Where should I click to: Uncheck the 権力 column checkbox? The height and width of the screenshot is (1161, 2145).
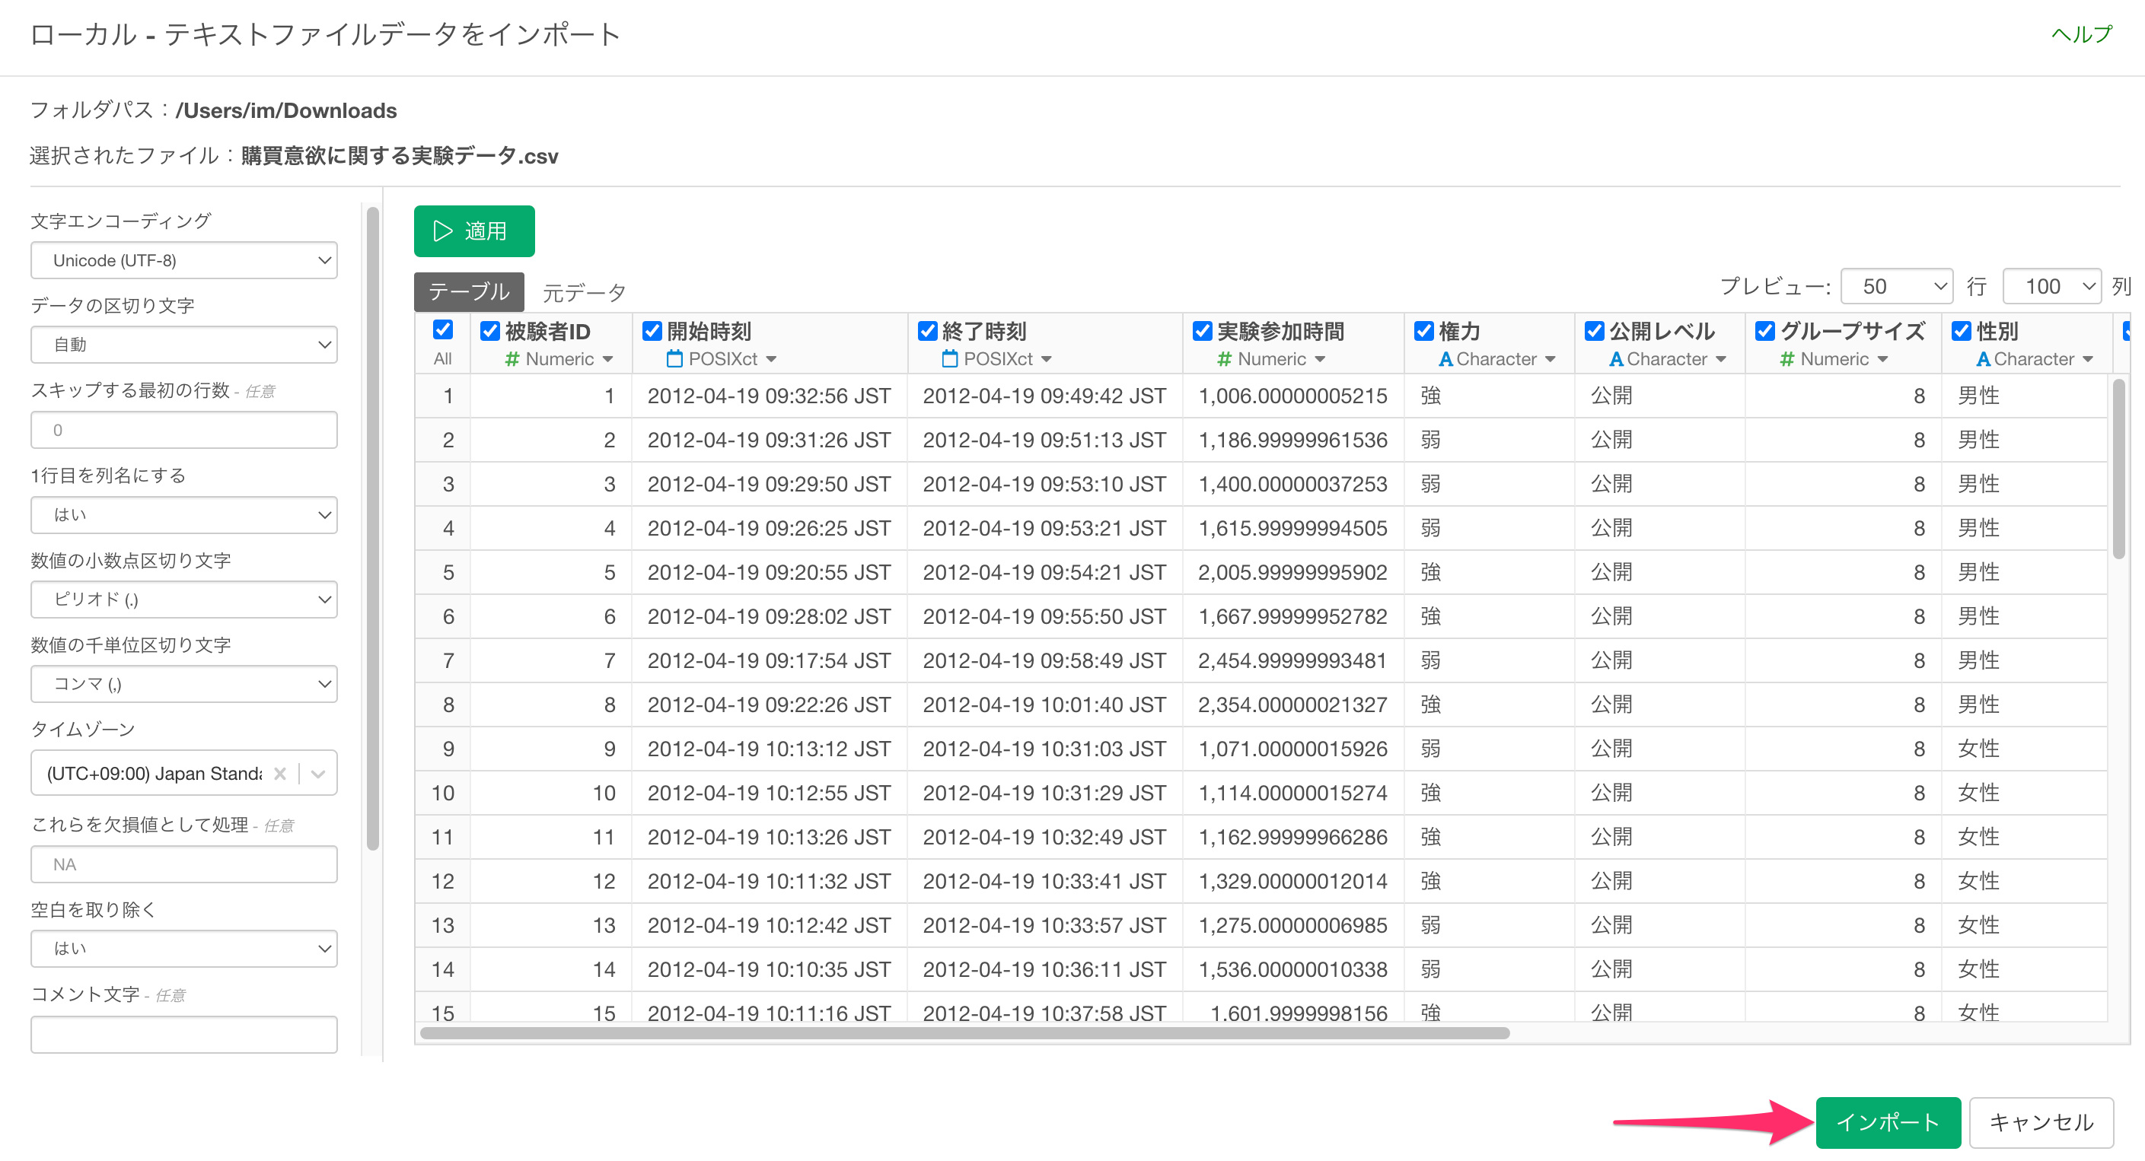point(1424,331)
